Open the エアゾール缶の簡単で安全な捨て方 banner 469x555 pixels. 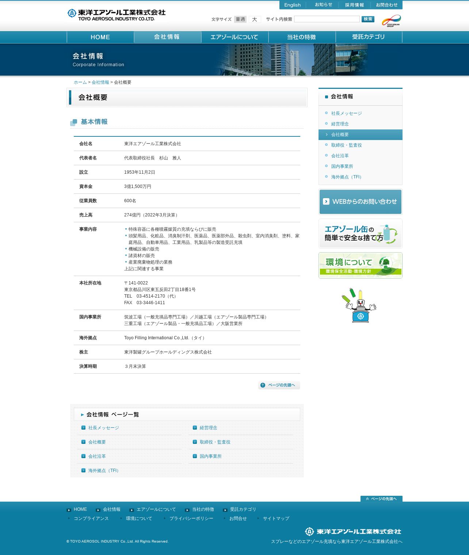click(x=361, y=234)
